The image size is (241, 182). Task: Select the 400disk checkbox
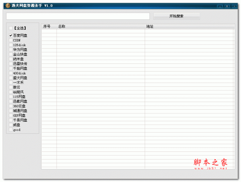pos(10,73)
